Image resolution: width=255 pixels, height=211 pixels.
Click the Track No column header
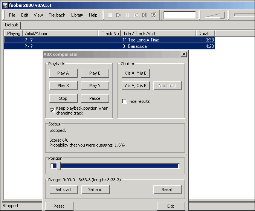tap(110, 34)
